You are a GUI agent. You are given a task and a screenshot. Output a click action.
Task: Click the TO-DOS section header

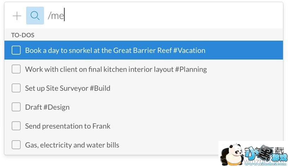23,35
